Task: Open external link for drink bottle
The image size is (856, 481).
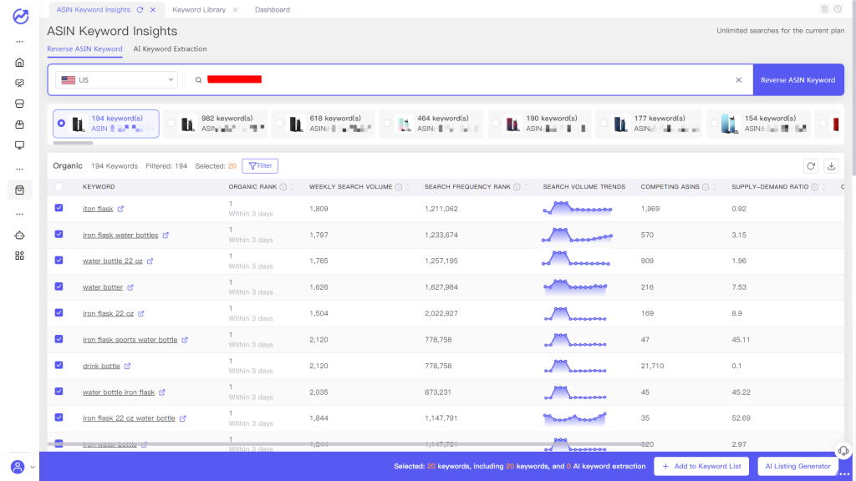Action: (x=127, y=366)
